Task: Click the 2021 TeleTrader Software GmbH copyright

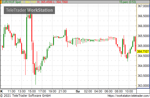Action: coord(25,96)
